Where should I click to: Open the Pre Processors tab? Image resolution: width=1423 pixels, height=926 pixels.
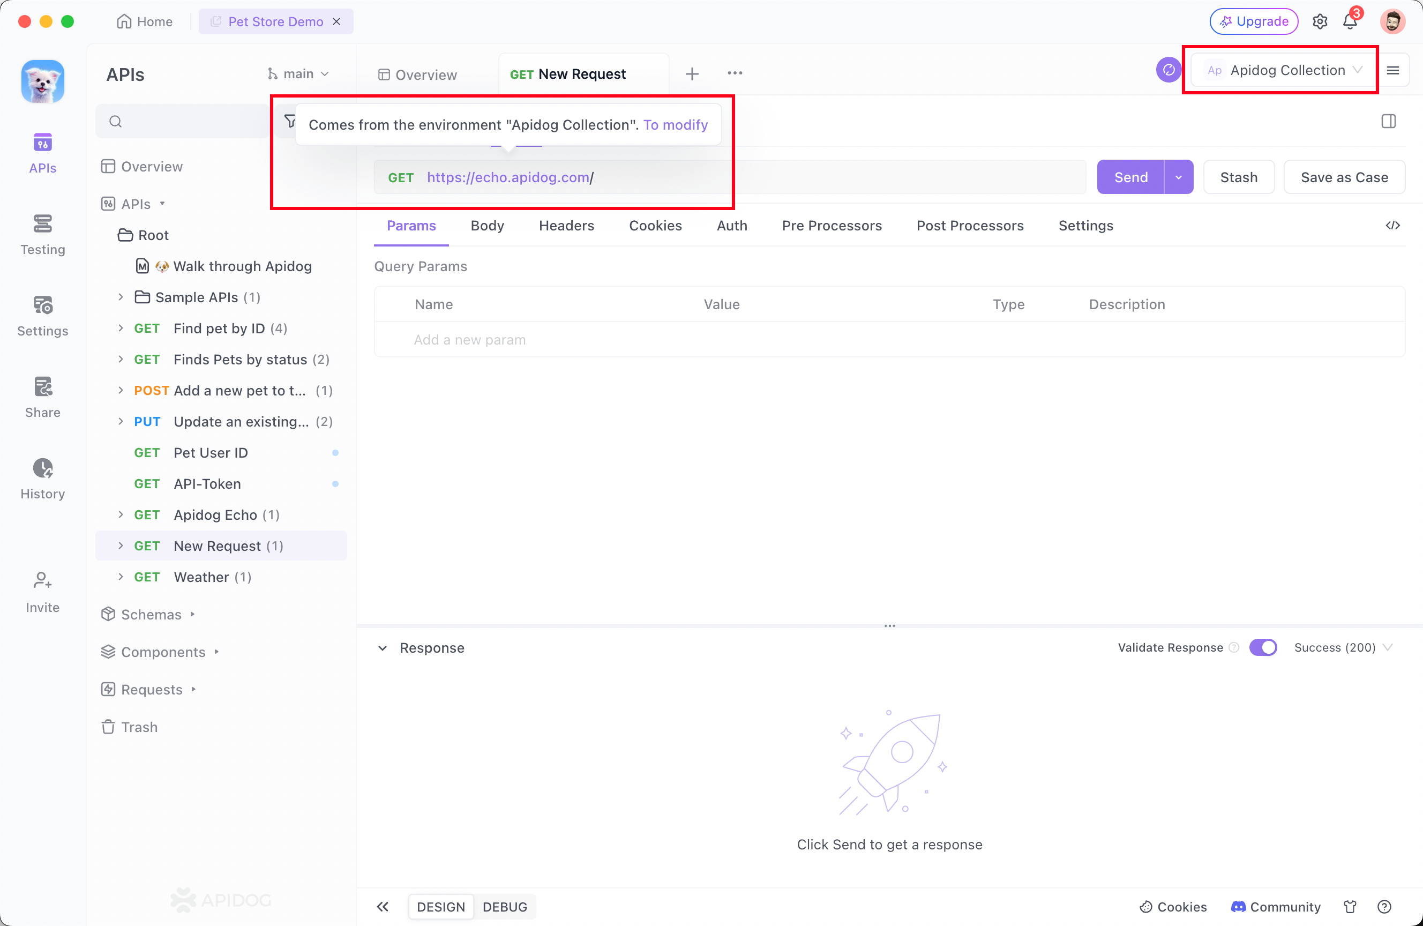[x=831, y=226]
